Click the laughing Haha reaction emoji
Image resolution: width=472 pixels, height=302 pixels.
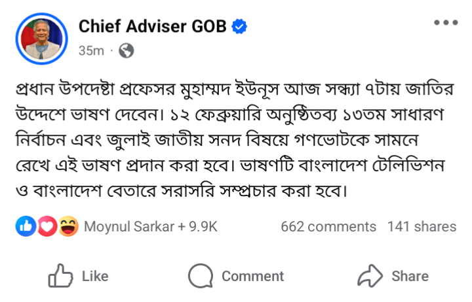point(67,227)
